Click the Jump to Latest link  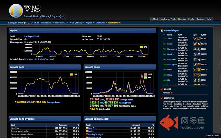coord(213,136)
